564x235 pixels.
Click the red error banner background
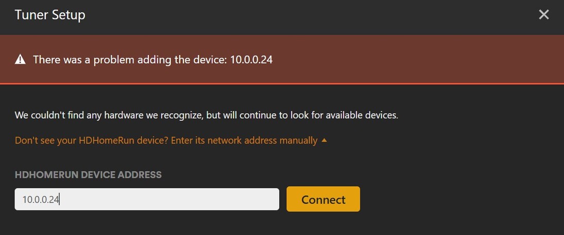click(x=412, y=60)
